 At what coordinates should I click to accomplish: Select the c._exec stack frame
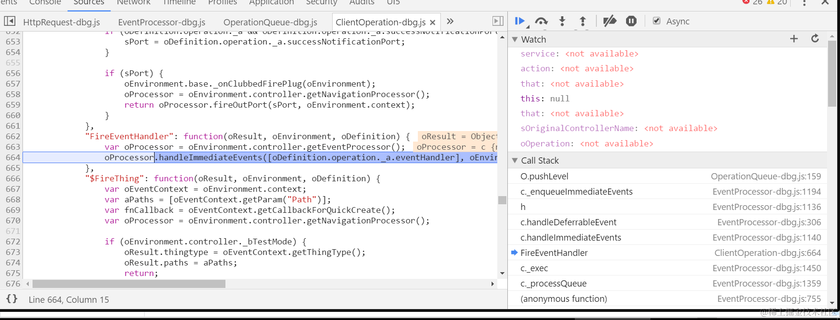[668, 268]
